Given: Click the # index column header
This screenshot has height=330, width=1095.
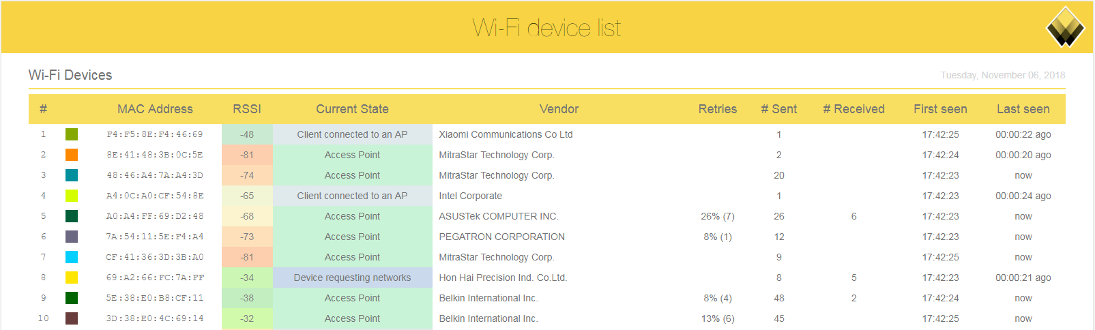Looking at the screenshot, I should pos(43,109).
